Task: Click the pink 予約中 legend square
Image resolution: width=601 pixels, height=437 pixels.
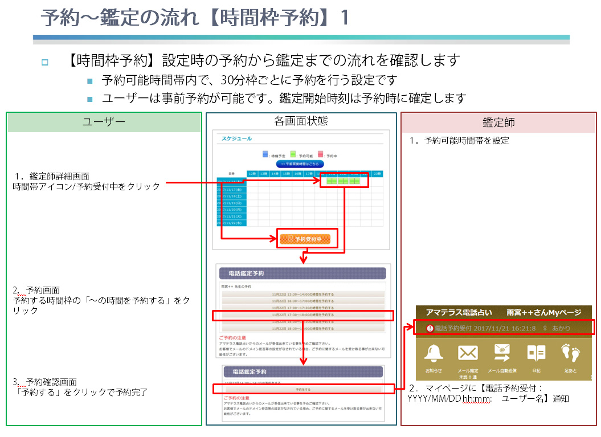Action: click(x=320, y=154)
